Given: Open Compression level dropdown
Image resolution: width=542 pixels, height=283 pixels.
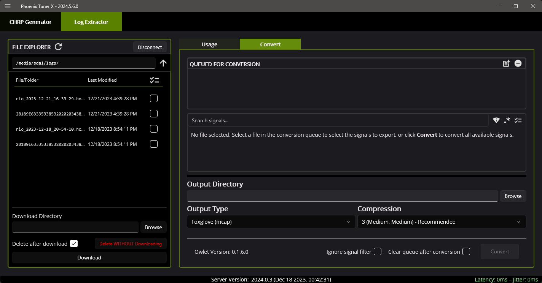Looking at the screenshot, I should pyautogui.click(x=442, y=222).
